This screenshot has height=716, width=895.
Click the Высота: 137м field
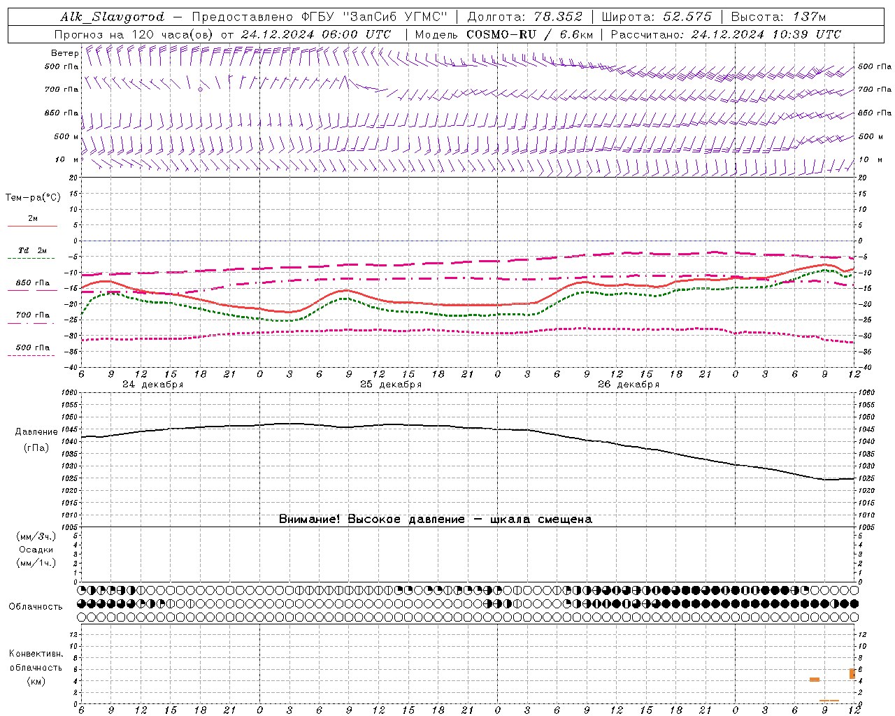(778, 17)
